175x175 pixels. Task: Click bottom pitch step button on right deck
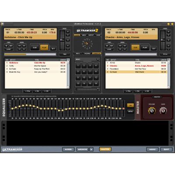point(168,49)
